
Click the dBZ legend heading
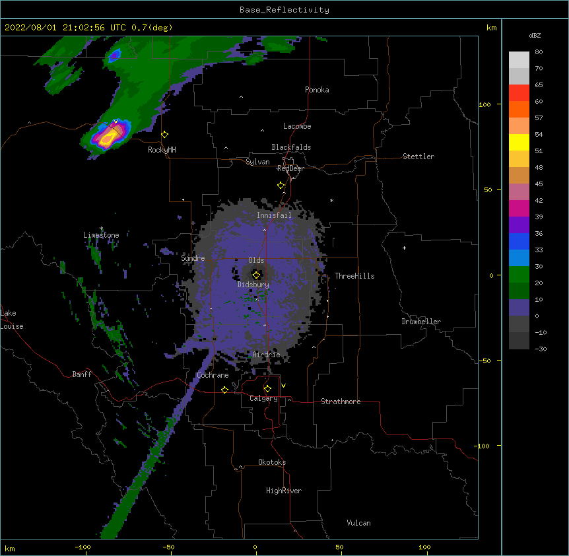click(x=535, y=36)
